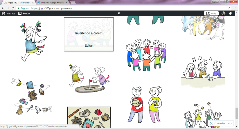239x129 pixels.
Task: Click the vertical scrollbar thumb
Action: click(x=237, y=111)
